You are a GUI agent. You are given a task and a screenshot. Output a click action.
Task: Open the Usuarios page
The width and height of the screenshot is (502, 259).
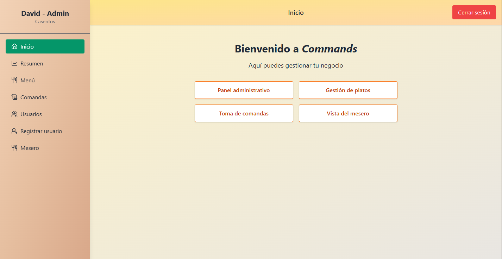point(45,114)
